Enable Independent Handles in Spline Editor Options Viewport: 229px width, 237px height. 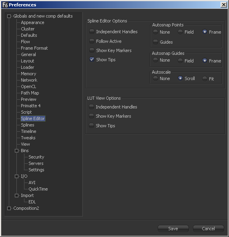(x=92, y=32)
